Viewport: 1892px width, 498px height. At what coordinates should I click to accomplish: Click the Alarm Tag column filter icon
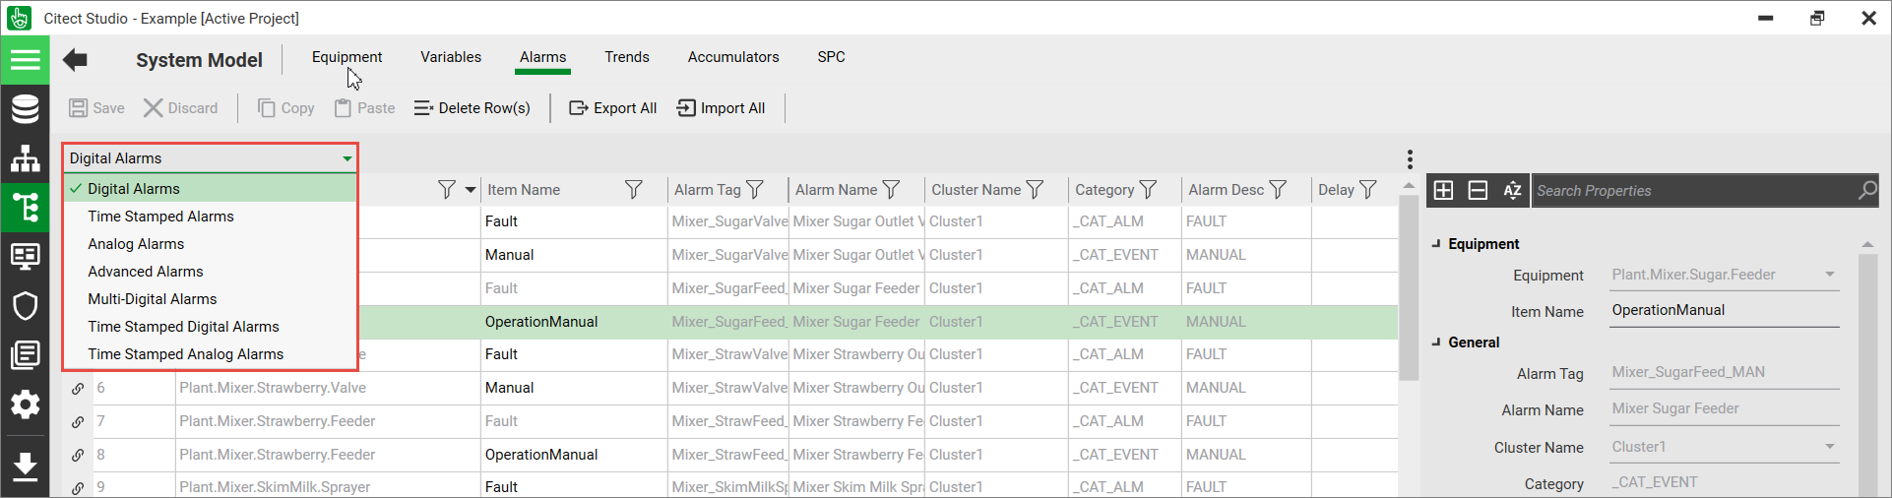(755, 190)
